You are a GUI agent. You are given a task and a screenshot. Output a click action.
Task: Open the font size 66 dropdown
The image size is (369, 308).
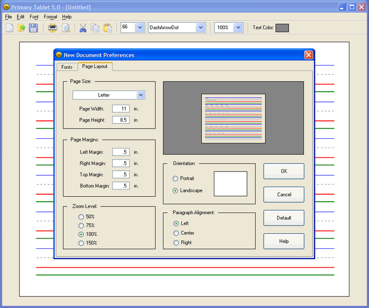coord(139,27)
